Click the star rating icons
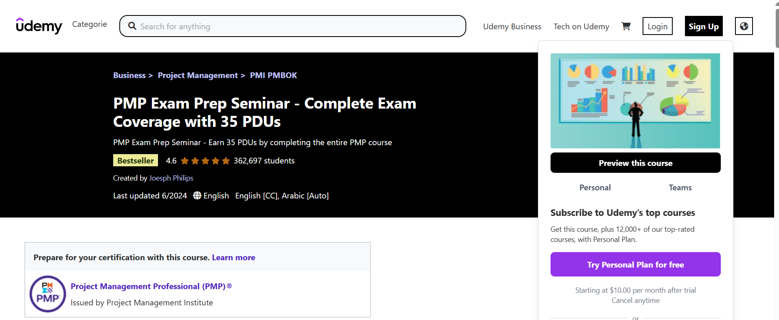This screenshot has height=320, width=779. click(x=205, y=161)
